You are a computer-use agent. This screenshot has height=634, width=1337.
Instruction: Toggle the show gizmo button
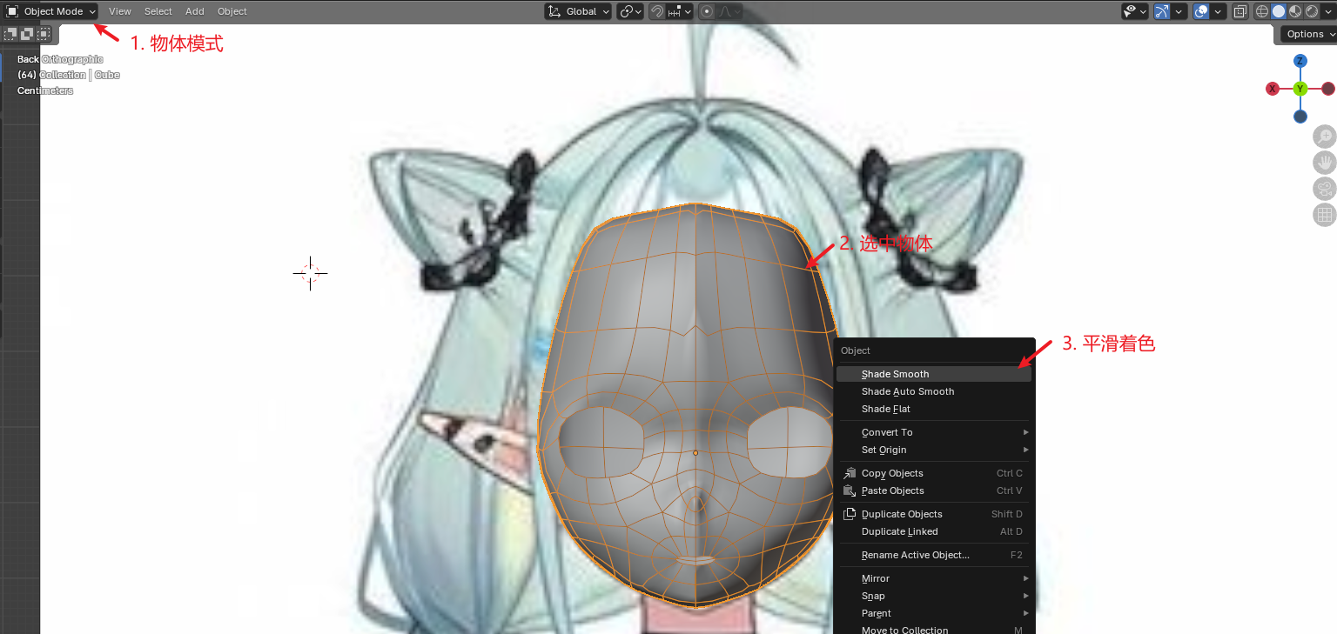(x=1161, y=11)
